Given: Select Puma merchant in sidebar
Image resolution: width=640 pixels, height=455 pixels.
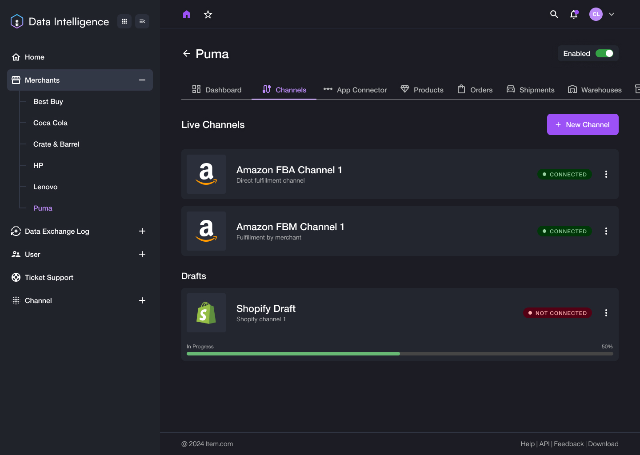Looking at the screenshot, I should 43,208.
